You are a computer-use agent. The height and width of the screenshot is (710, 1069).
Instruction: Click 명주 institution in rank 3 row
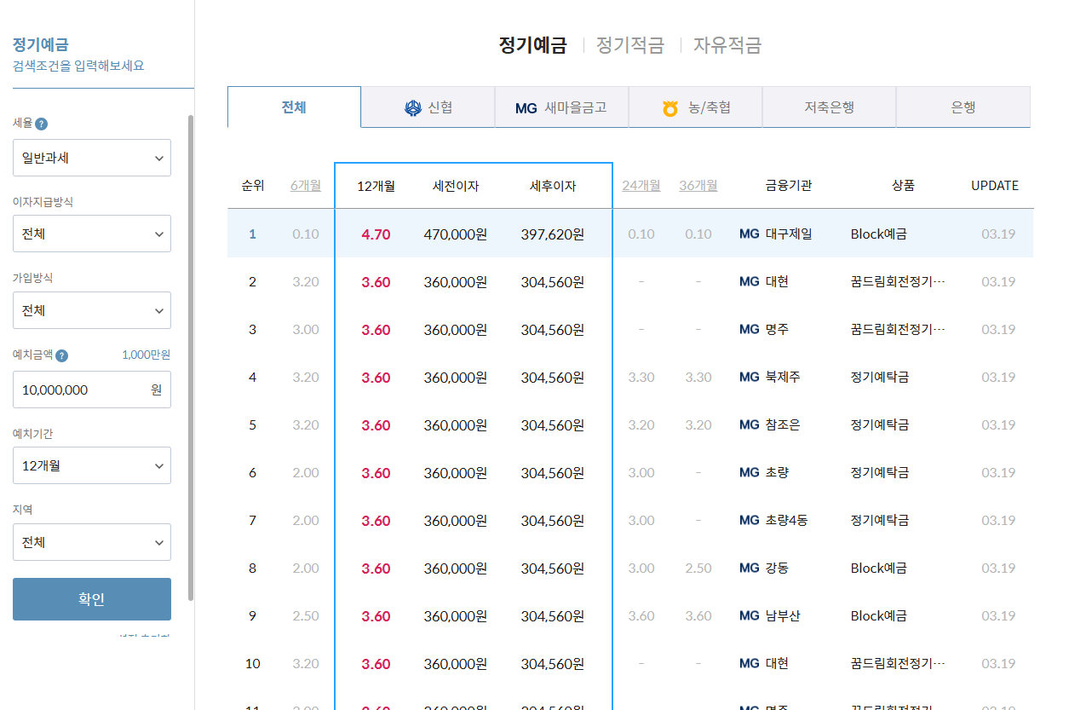tap(777, 329)
